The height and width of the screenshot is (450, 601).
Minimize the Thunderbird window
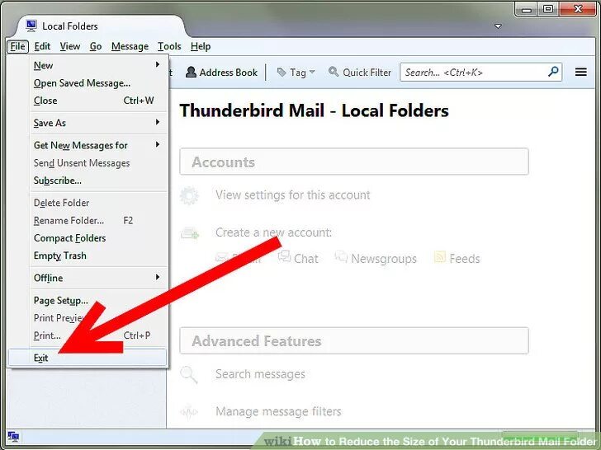(x=527, y=9)
